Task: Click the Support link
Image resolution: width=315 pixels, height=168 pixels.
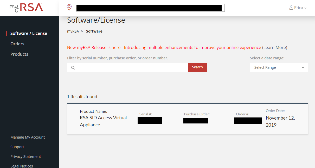Action: [17, 147]
